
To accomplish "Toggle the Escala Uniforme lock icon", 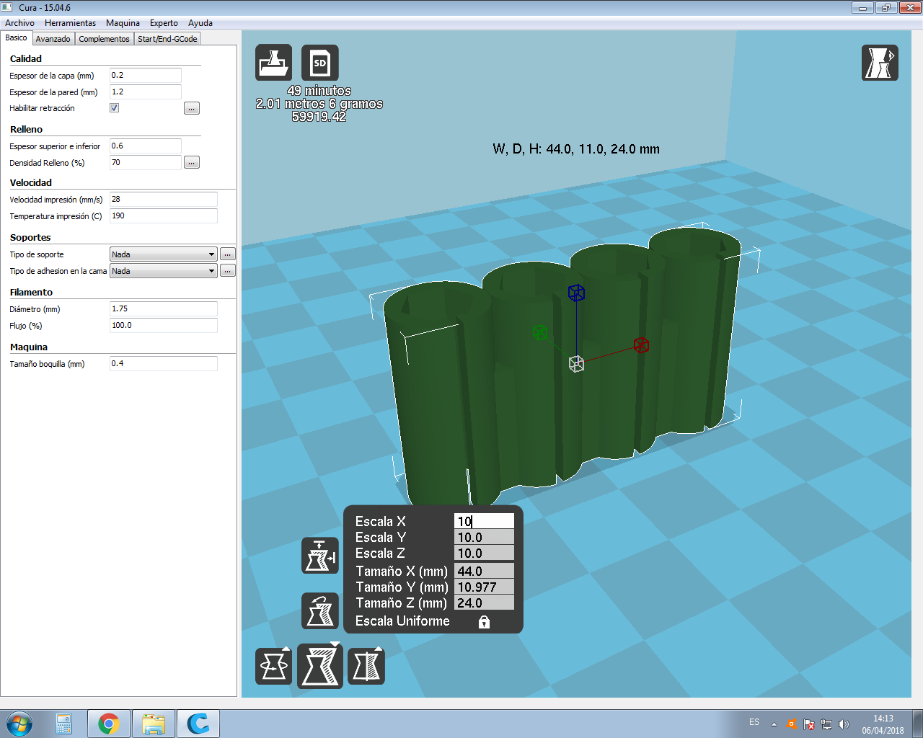I will (484, 621).
